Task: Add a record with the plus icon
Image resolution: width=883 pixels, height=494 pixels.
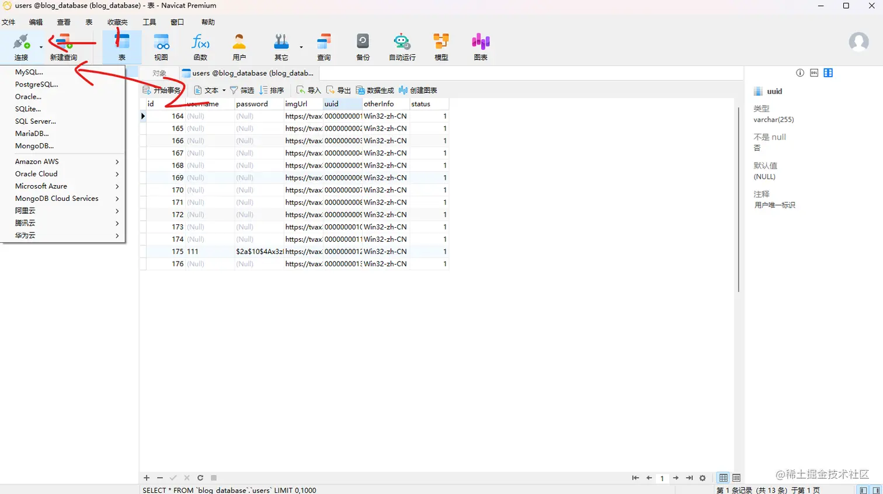Action: click(147, 478)
